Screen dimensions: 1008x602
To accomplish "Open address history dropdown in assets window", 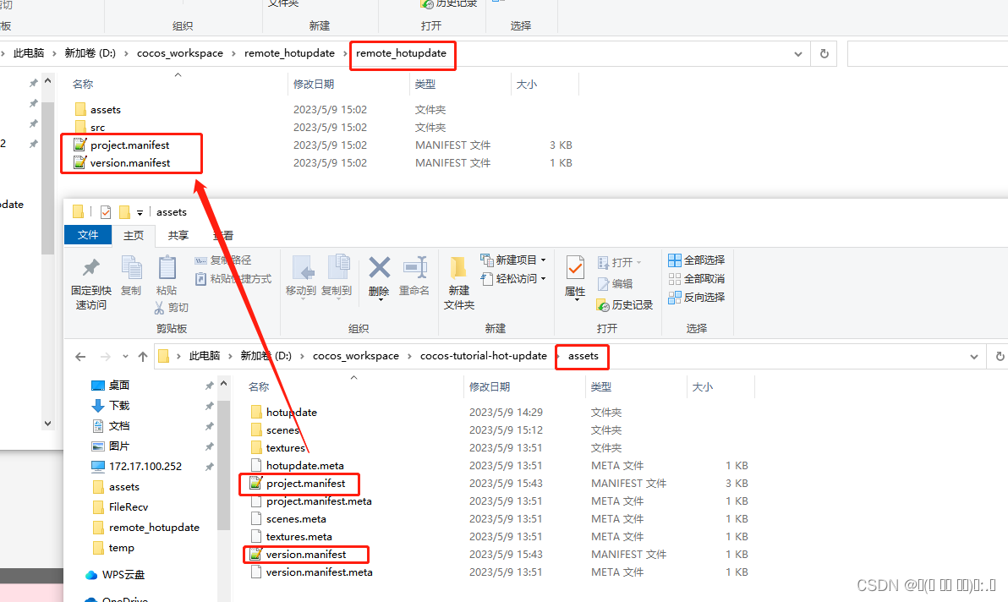I will tap(974, 357).
